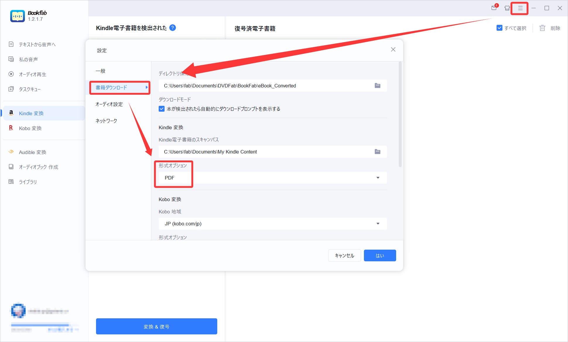Browse folder for eBook_Converted directory
Viewport: 568px width, 342px height.
tap(377, 86)
